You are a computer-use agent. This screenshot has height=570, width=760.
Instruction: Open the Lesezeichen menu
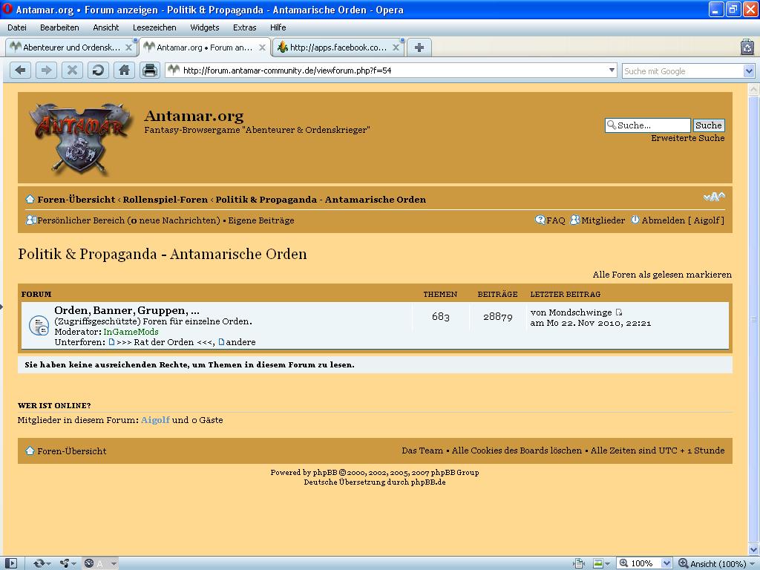tap(154, 27)
